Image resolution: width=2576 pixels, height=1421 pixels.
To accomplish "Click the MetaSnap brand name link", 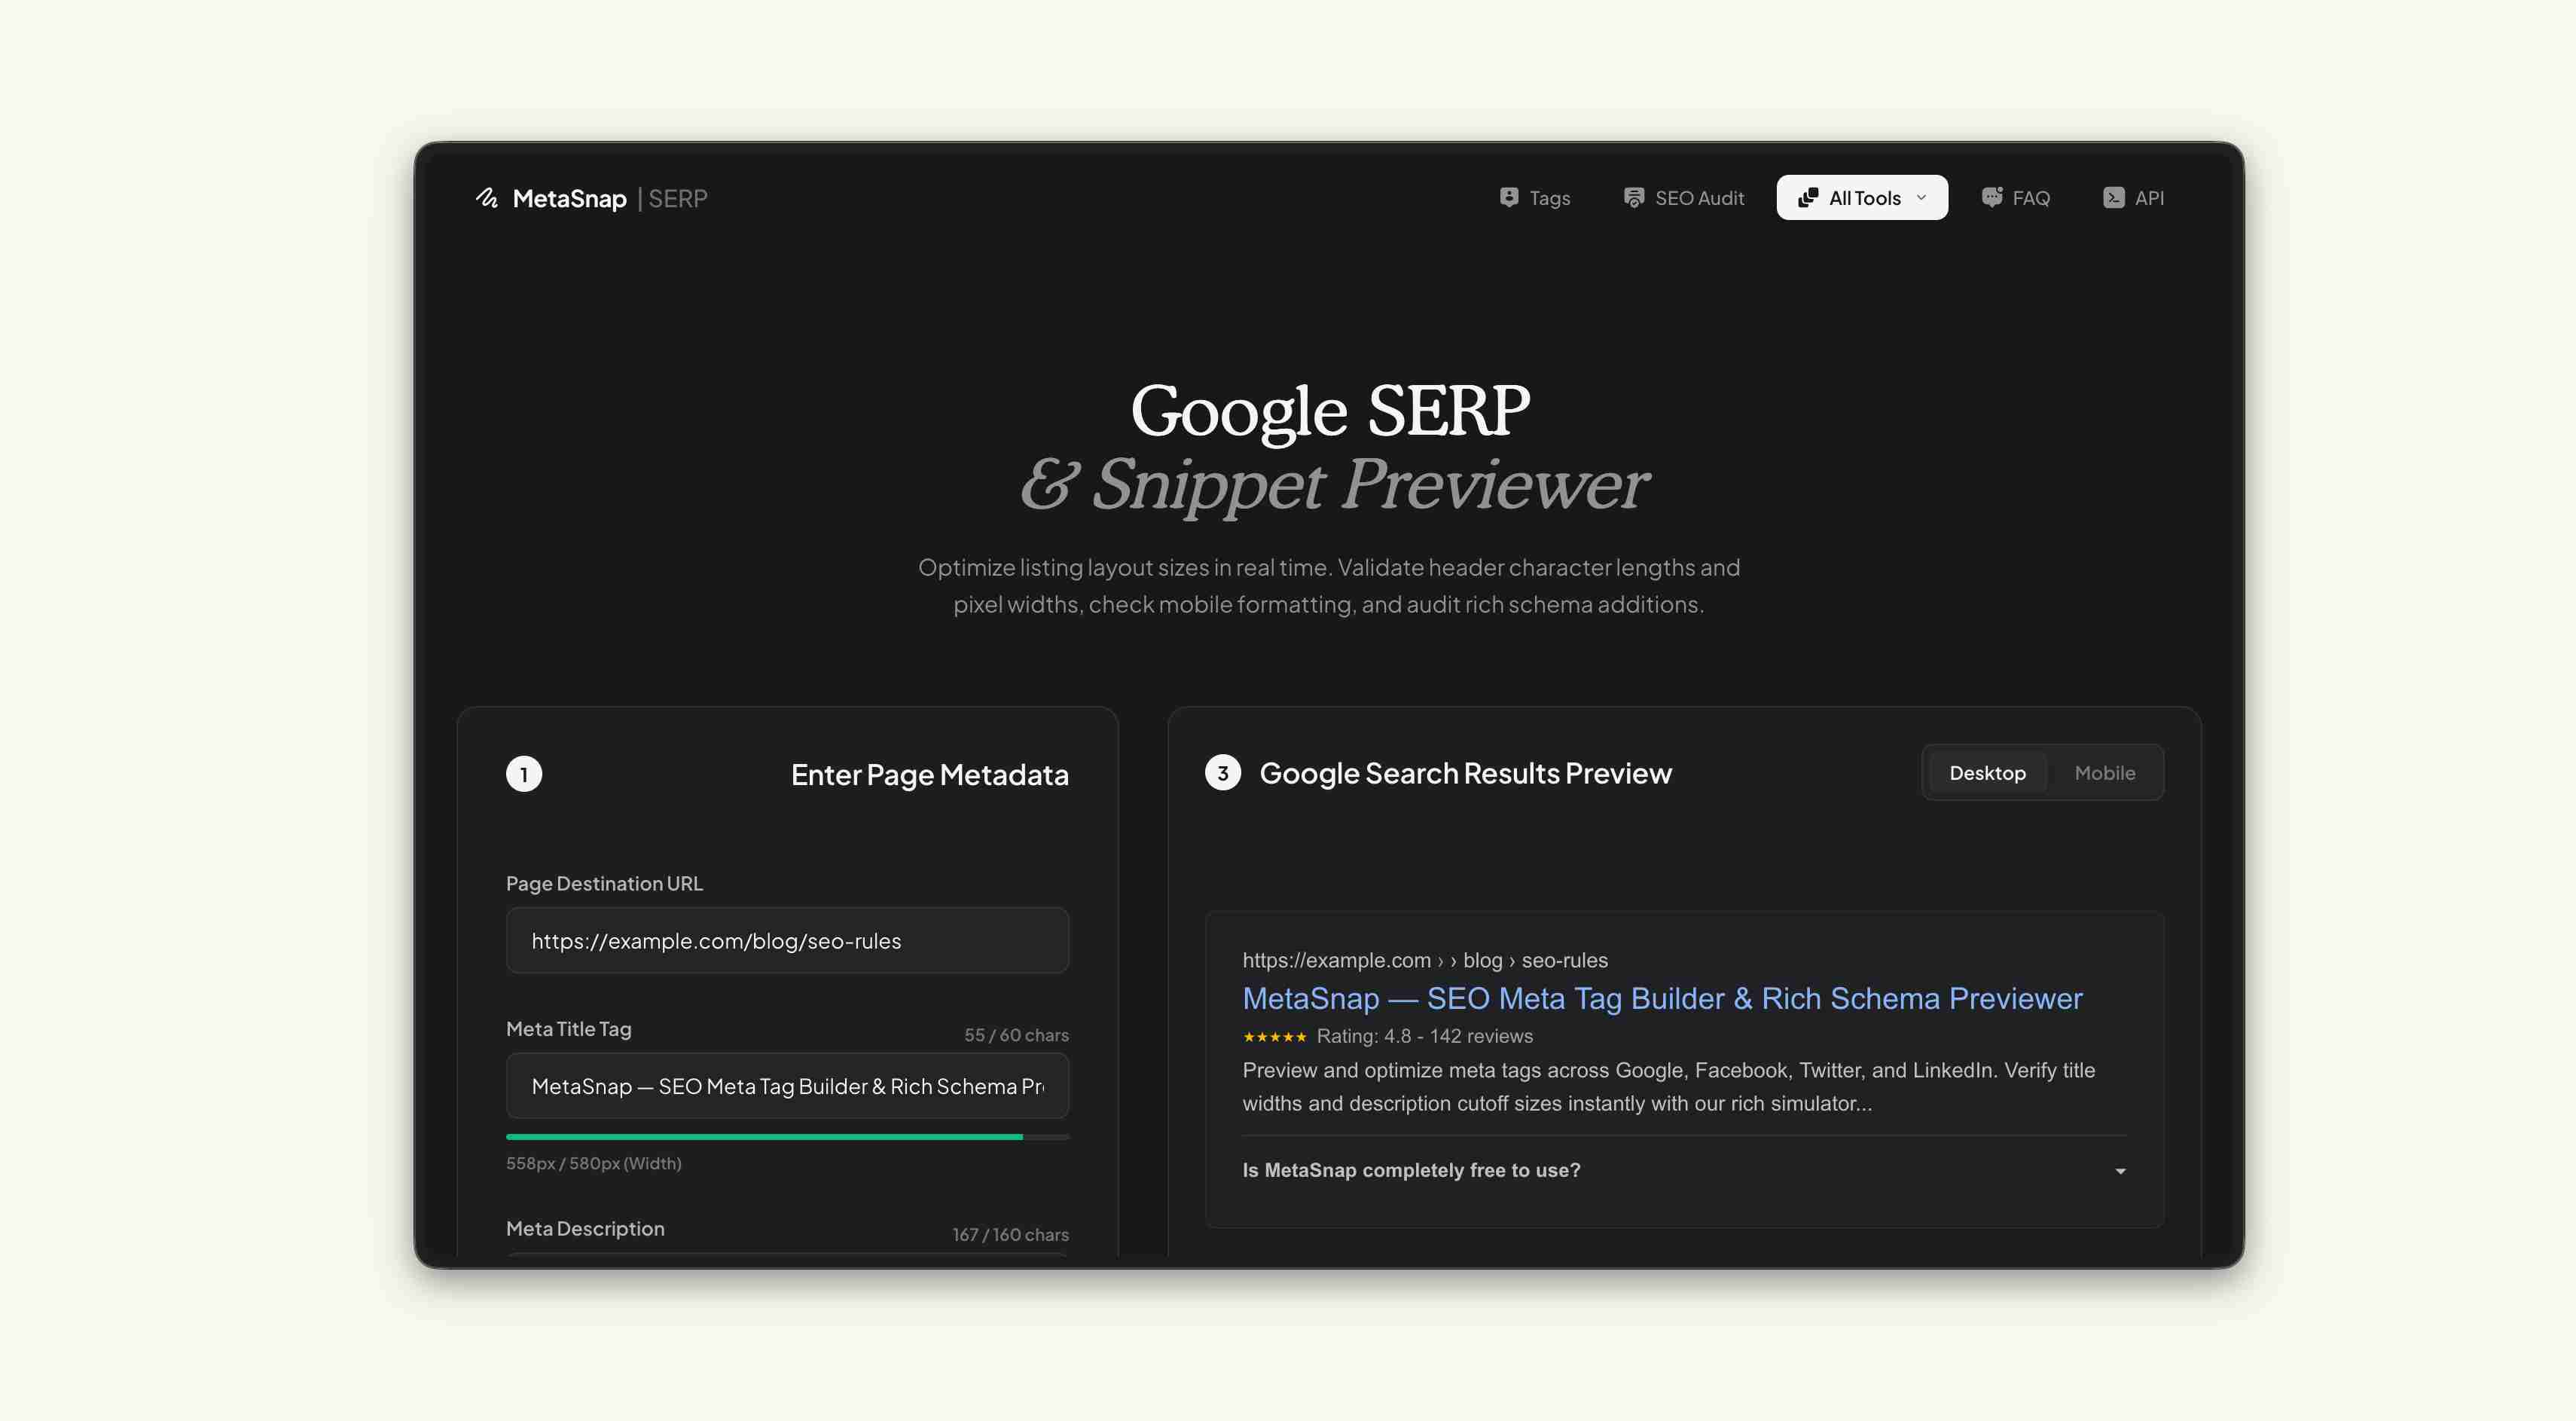I will point(569,198).
